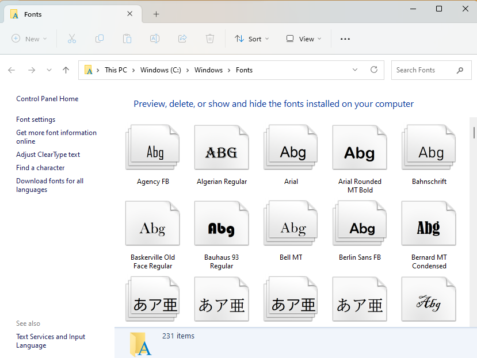Navigate up one folder level
The height and width of the screenshot is (358, 477).
click(66, 70)
